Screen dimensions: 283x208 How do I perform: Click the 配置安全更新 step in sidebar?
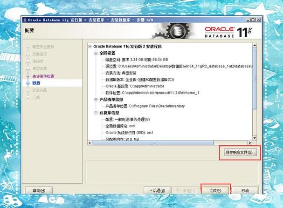point(43,47)
